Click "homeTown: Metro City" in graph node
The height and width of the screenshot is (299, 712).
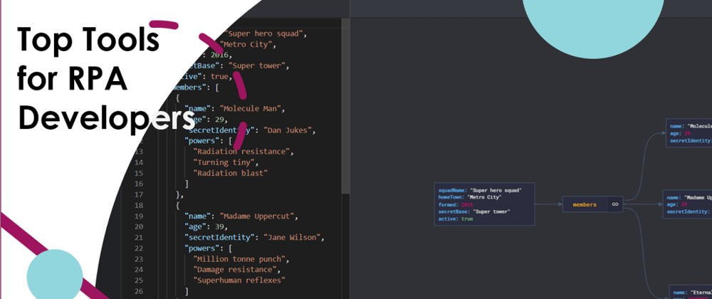click(x=469, y=197)
